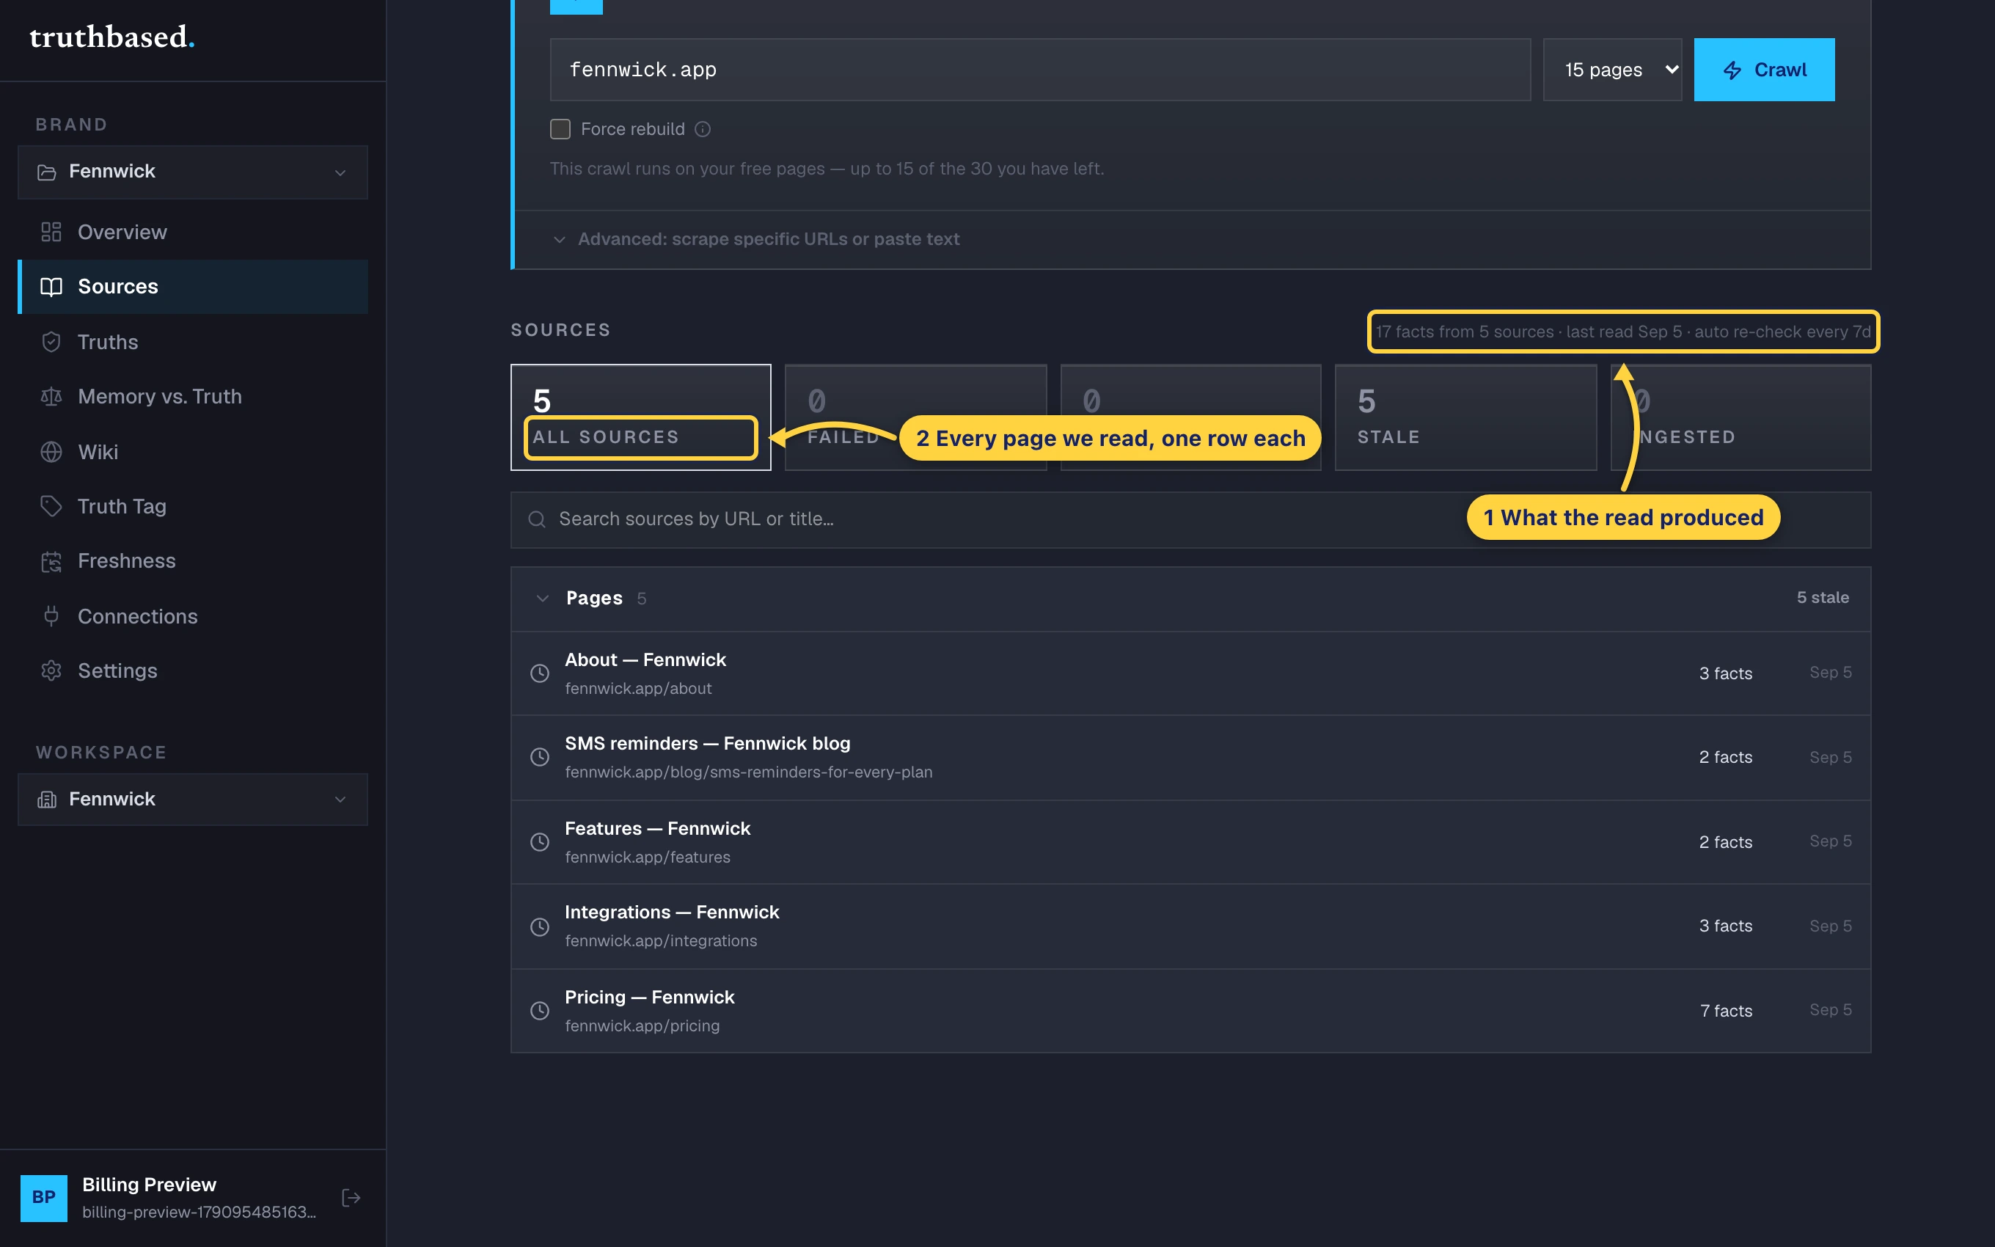Select the Failed filter card
The width and height of the screenshot is (1995, 1247).
(x=916, y=417)
